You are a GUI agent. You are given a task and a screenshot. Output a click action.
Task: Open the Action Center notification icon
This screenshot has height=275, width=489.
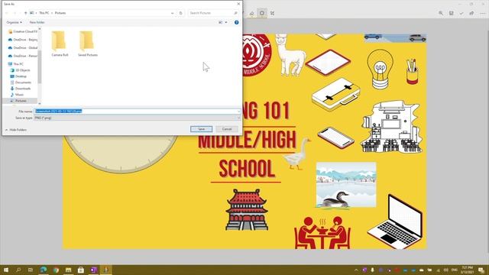tap(481, 270)
